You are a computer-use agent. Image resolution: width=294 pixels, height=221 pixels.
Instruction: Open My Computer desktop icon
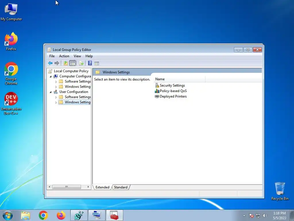point(11,12)
